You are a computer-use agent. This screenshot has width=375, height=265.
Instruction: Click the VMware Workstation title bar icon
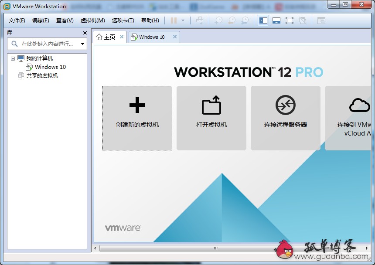click(7, 7)
